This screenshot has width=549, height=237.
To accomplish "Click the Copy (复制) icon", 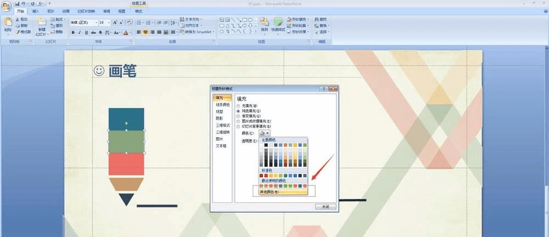I will tap(18, 26).
